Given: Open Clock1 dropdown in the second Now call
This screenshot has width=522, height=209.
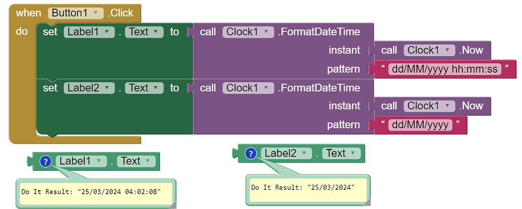Looking at the screenshot, I should pyautogui.click(x=447, y=106).
